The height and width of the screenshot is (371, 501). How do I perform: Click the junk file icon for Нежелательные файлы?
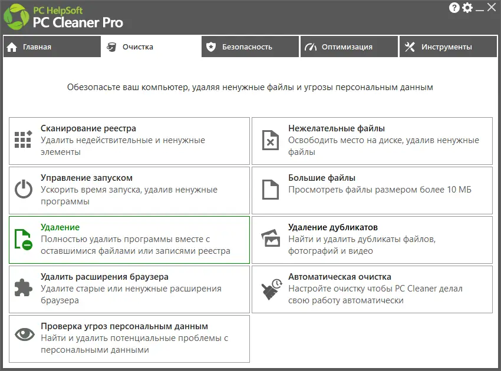click(x=270, y=140)
